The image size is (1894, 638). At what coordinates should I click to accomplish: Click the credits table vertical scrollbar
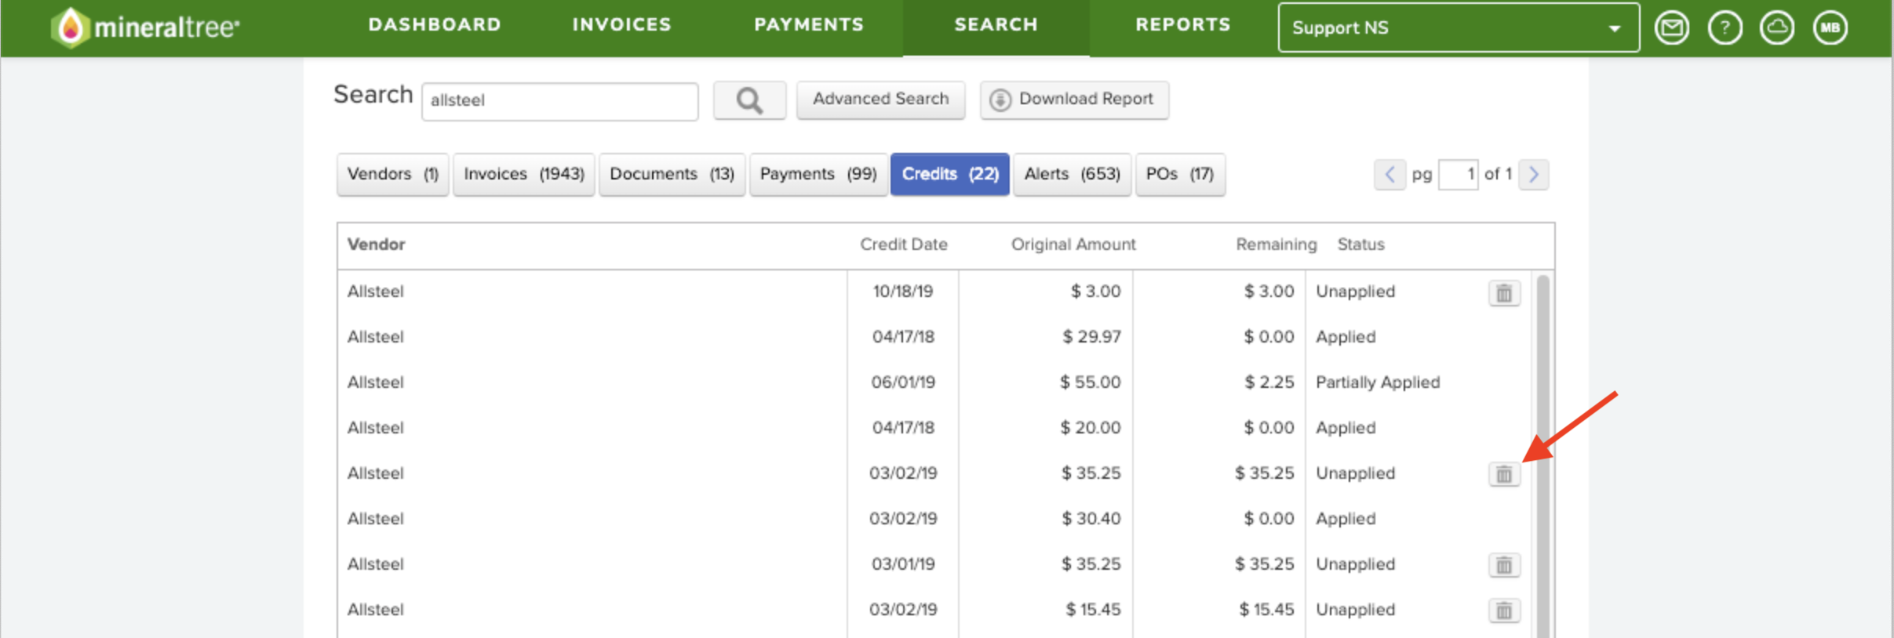[1543, 455]
